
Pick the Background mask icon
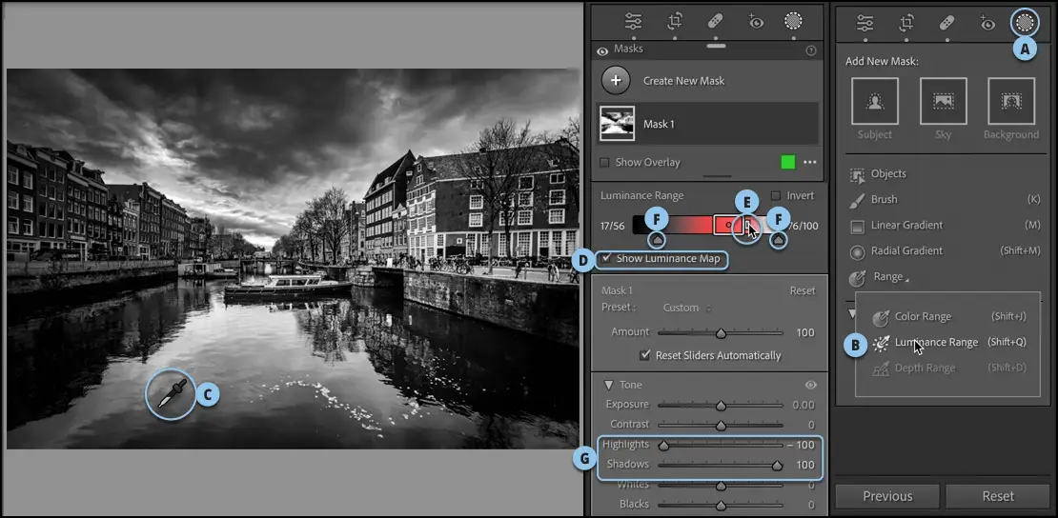[x=1011, y=102]
